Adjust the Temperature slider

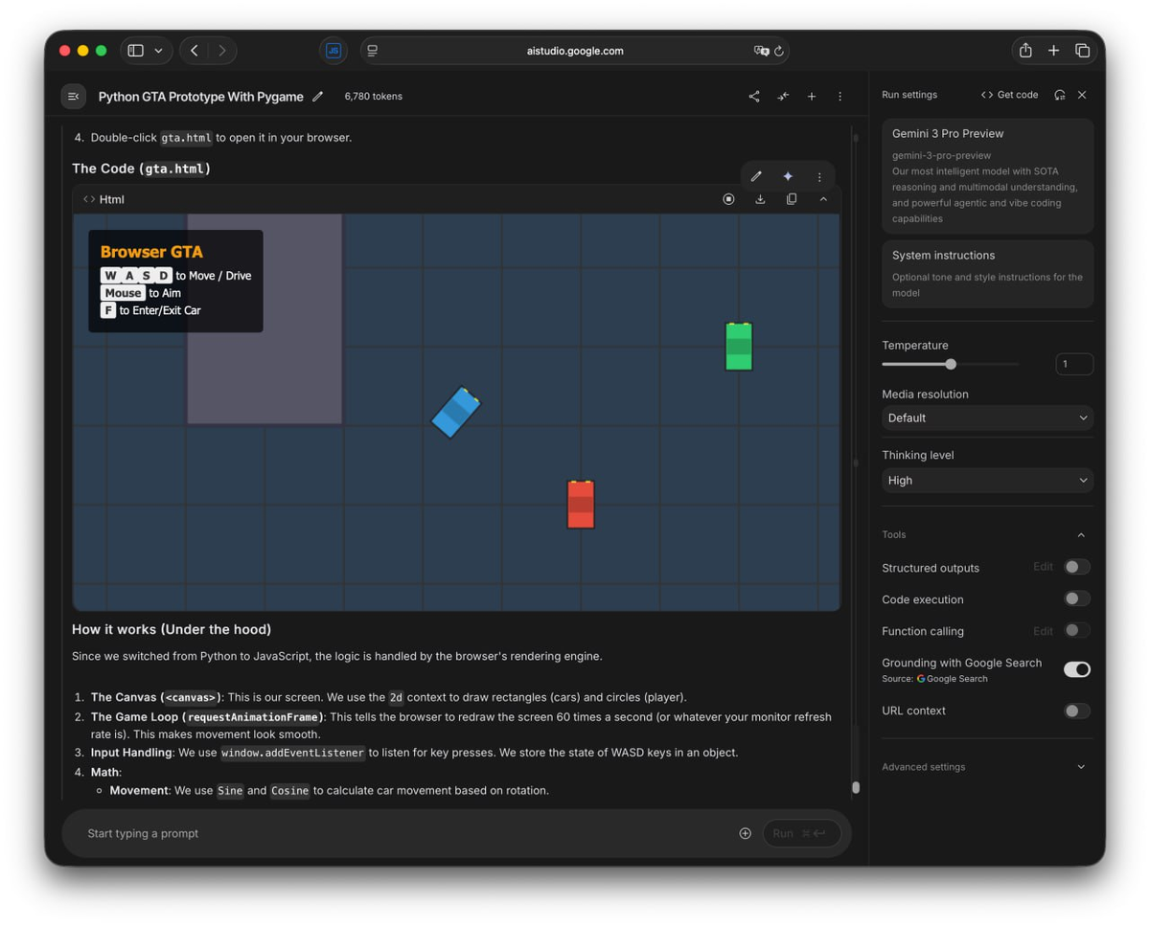pos(950,364)
